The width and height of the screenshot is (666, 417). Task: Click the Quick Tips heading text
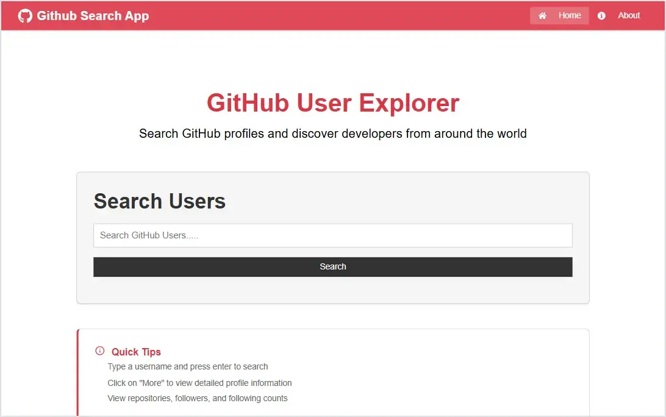tap(136, 352)
